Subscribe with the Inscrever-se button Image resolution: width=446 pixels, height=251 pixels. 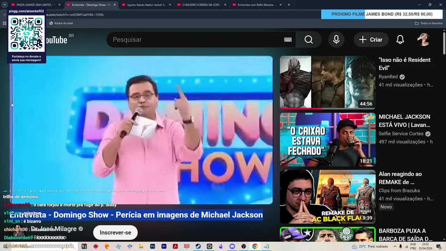tap(115, 233)
